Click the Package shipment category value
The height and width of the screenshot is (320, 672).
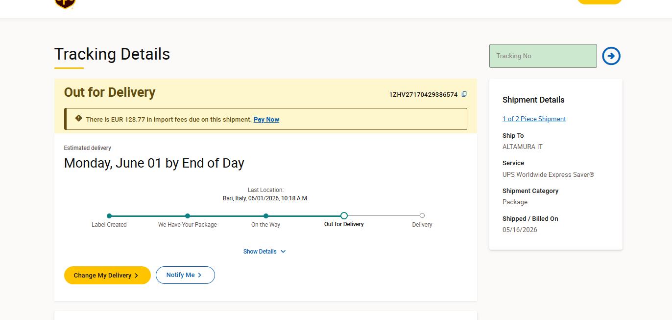515,202
